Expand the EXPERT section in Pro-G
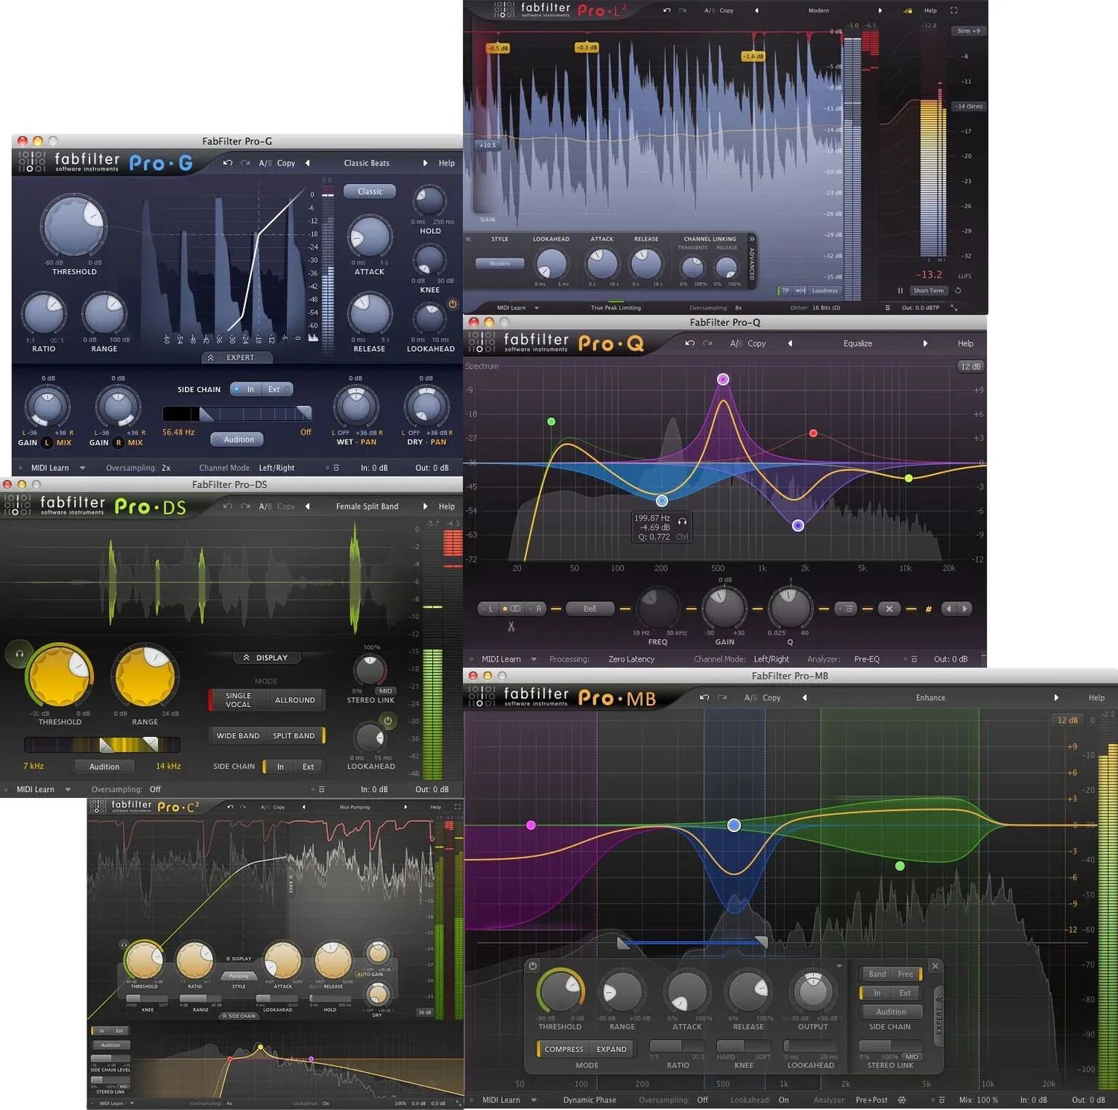The width and height of the screenshot is (1118, 1110). (x=237, y=358)
